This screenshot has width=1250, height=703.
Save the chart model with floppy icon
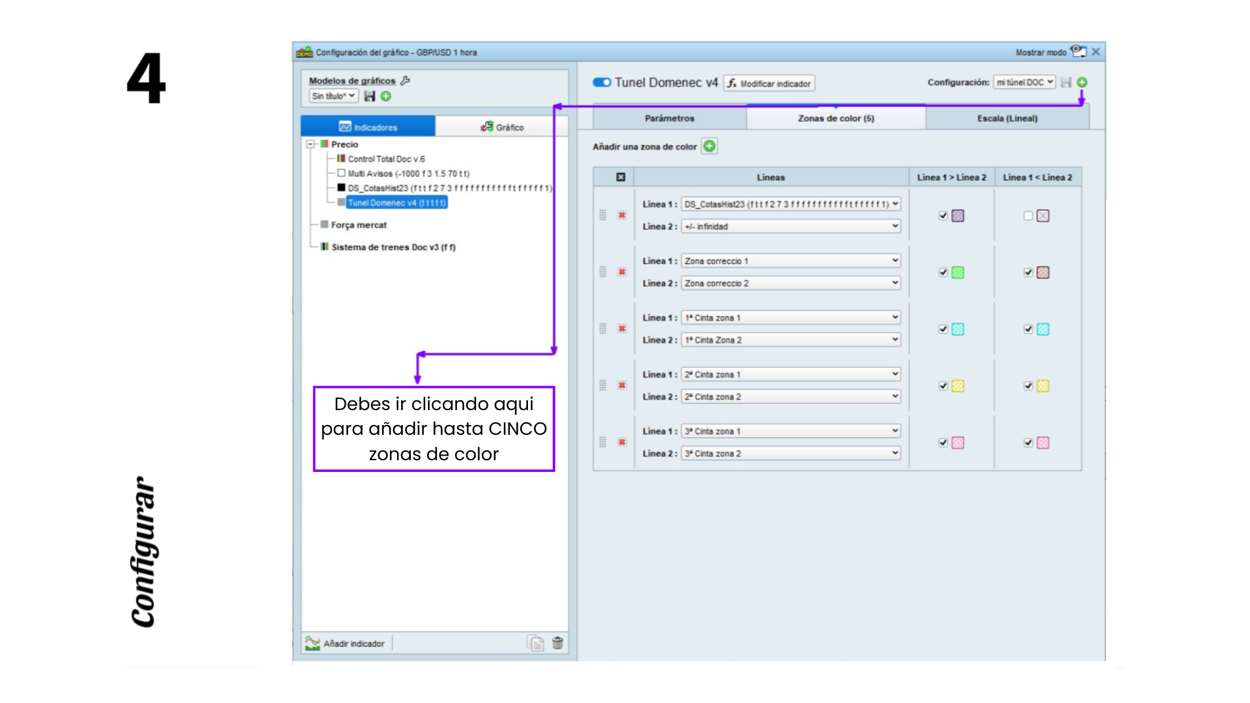point(370,96)
